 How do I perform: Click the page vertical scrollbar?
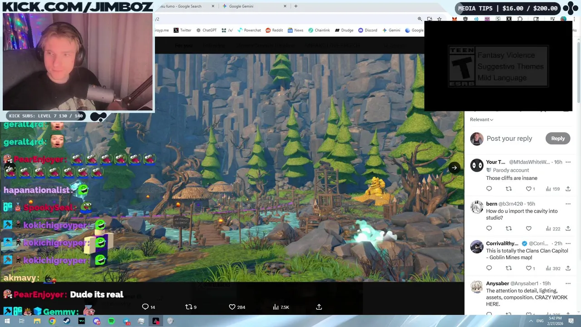pyautogui.click(x=579, y=73)
